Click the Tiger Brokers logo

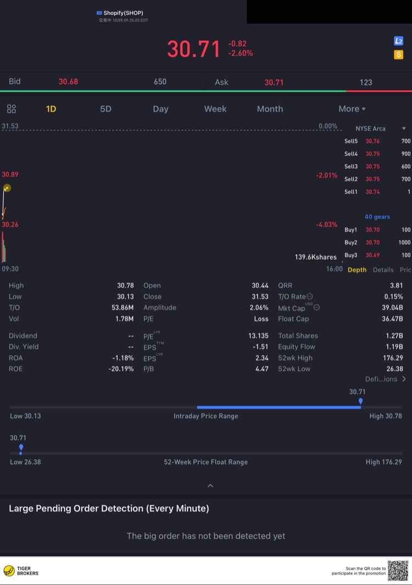[x=21, y=571]
